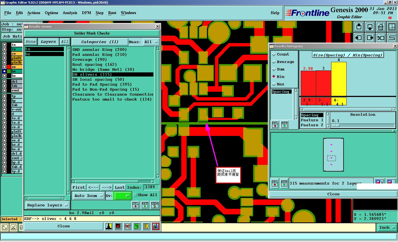Click the serpentine S-path icon
Image resolution: width=398 pixels, height=242 pixels.
coord(392,38)
